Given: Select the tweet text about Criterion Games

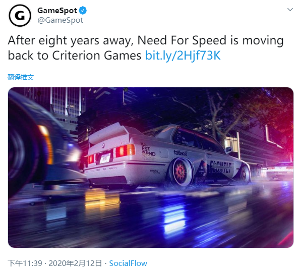Looking at the screenshot, I should pos(146,48).
